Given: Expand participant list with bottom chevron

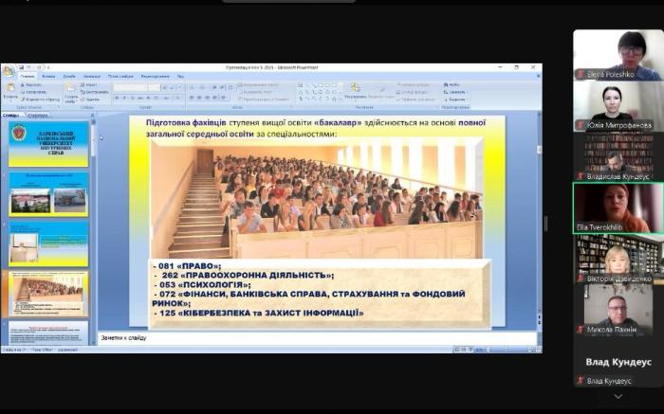Looking at the screenshot, I should (x=618, y=396).
